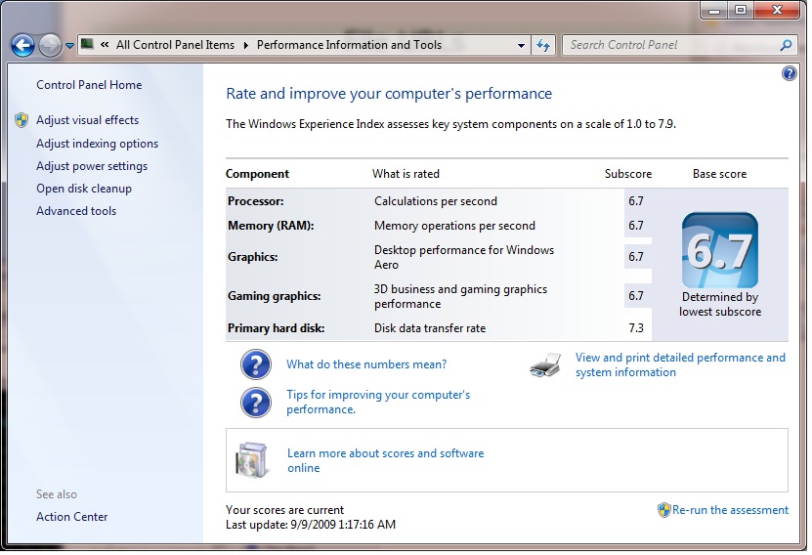This screenshot has height=555, width=812.
Task: Click the blue Back arrow button
Action: pos(22,46)
